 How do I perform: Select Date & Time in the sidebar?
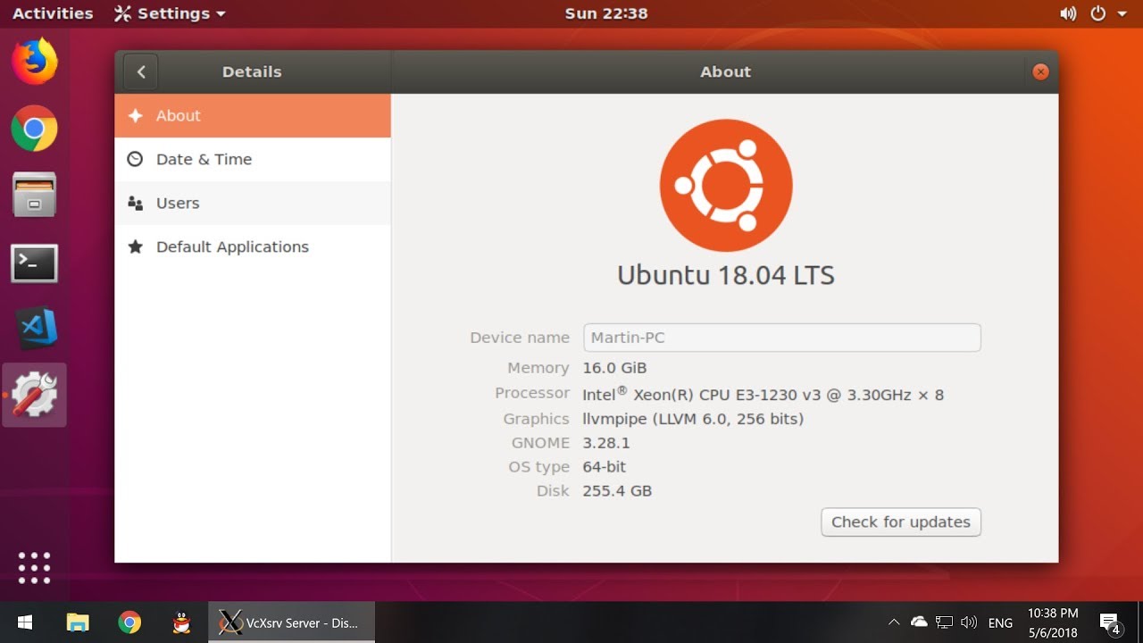point(253,159)
